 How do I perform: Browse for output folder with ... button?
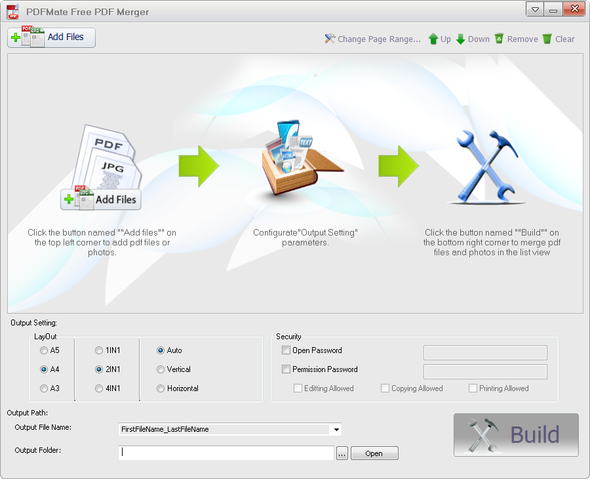click(342, 453)
